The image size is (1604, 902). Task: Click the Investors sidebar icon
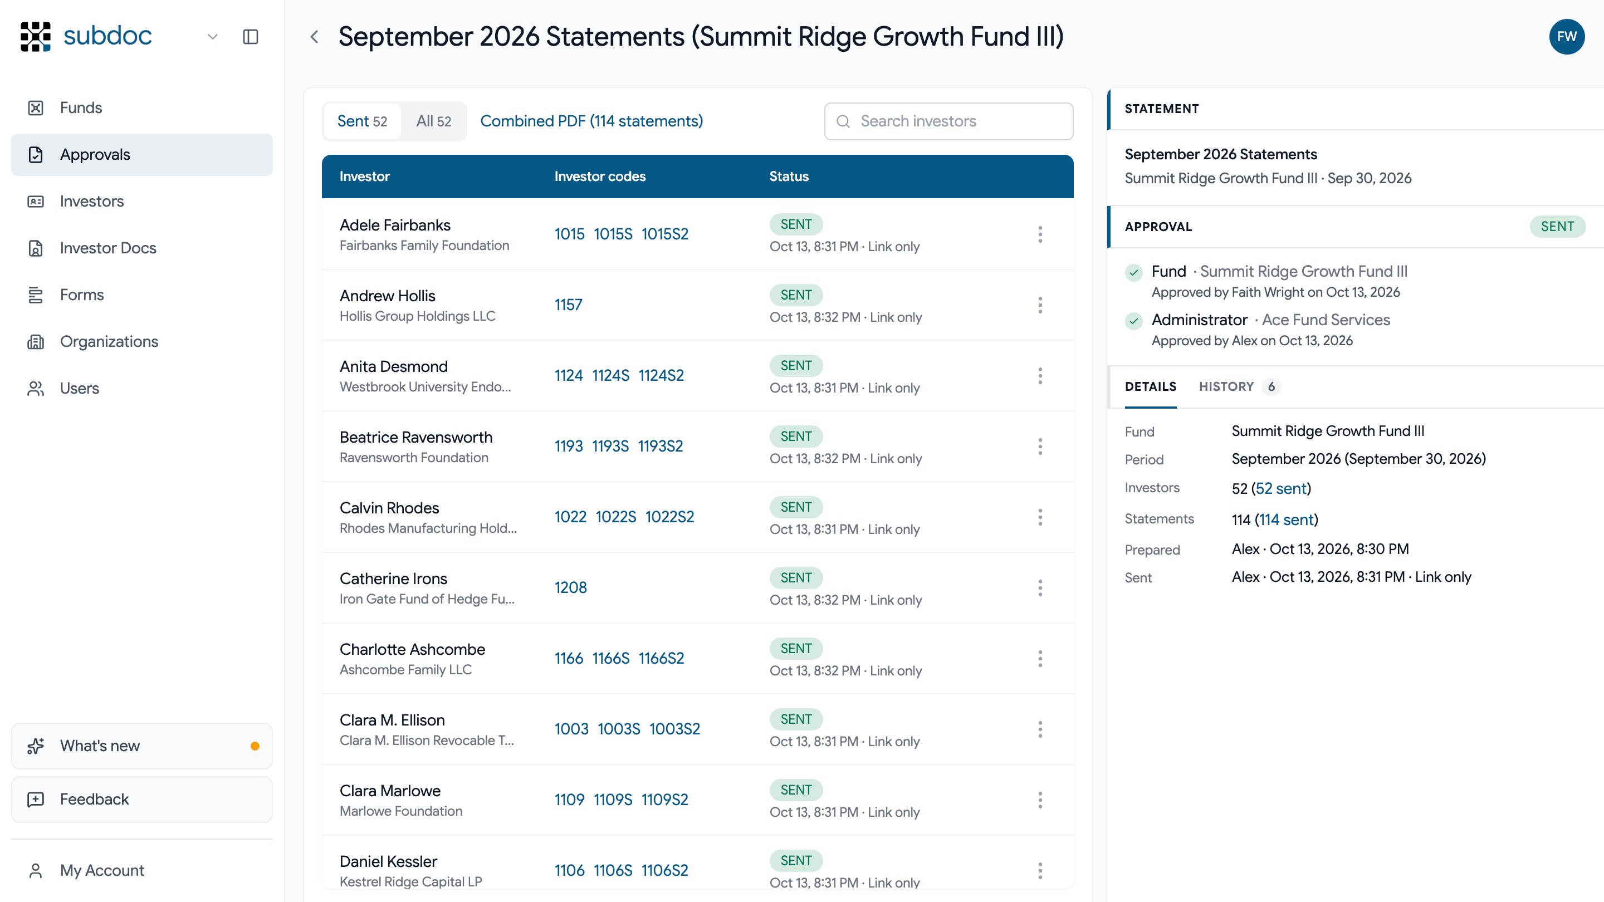pos(36,201)
